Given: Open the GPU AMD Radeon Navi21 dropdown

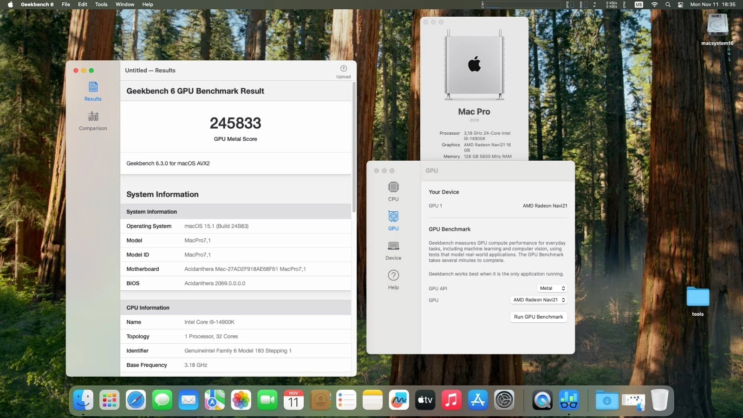Looking at the screenshot, I should pyautogui.click(x=539, y=300).
